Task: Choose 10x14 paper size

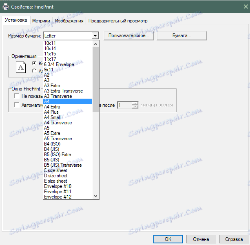Action: pos(68,49)
